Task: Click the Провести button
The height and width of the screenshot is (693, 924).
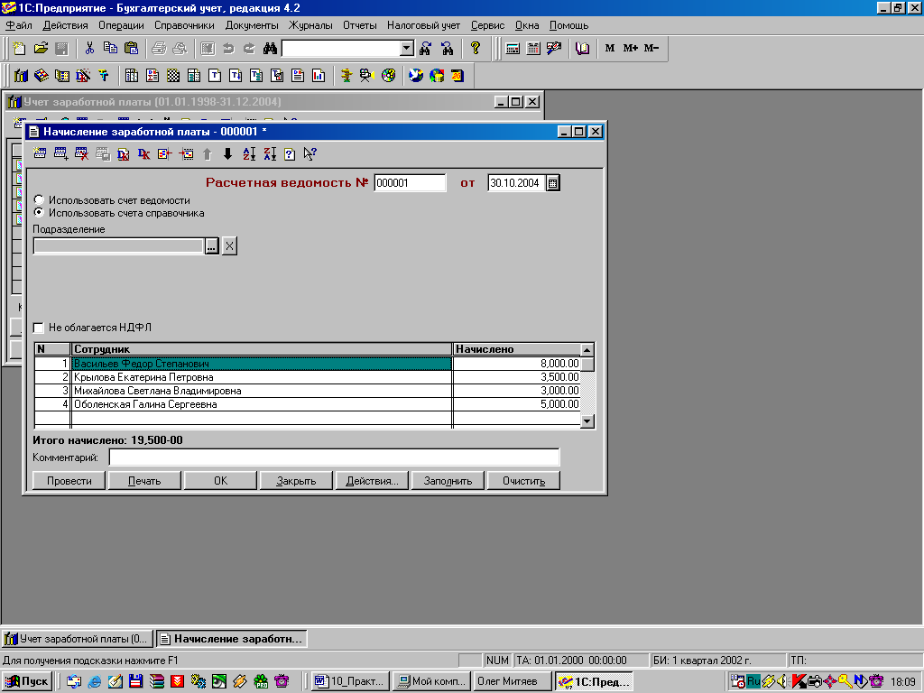Action: [69, 481]
